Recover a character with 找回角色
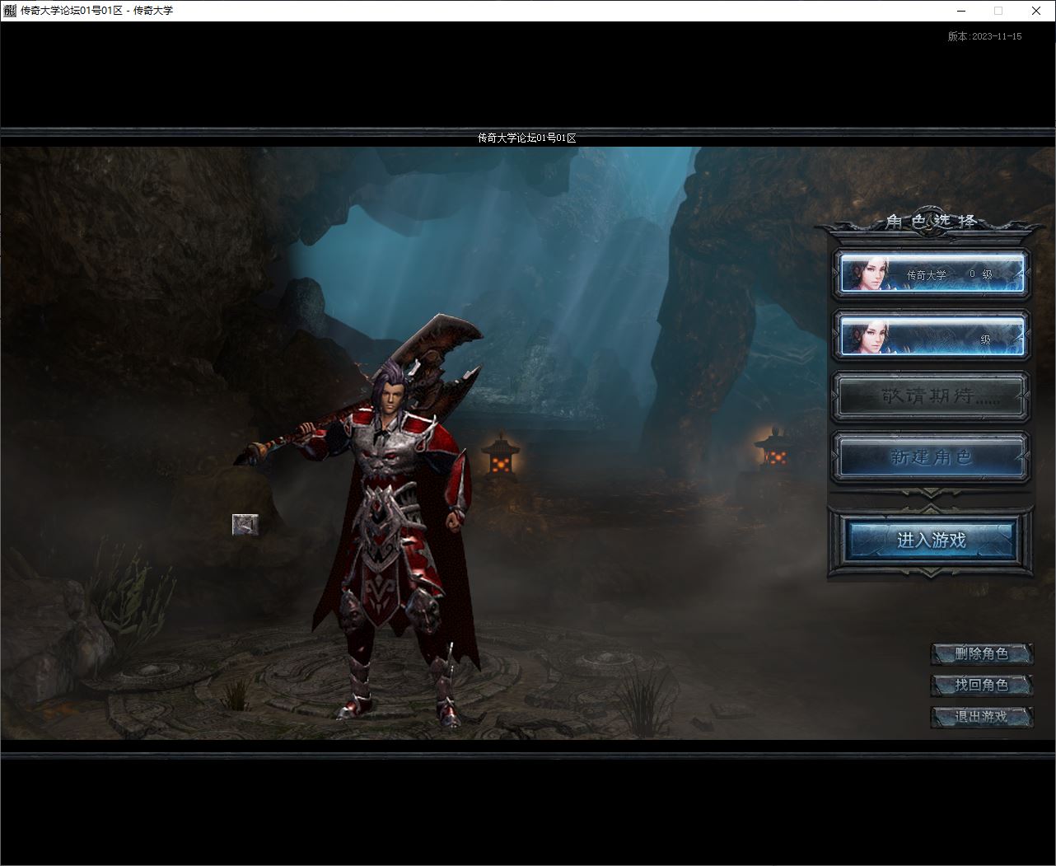 (982, 685)
